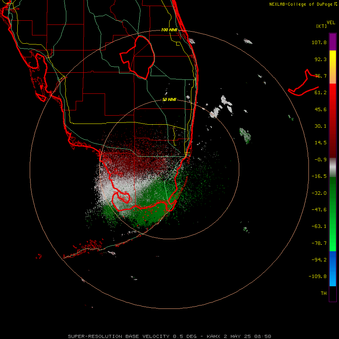Screen dimensions: 339x339
Task: Click the 76.7 legend value
Action: coord(321,76)
